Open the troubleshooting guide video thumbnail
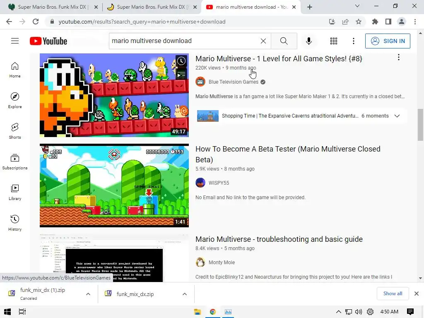424x318 pixels. tap(114, 258)
